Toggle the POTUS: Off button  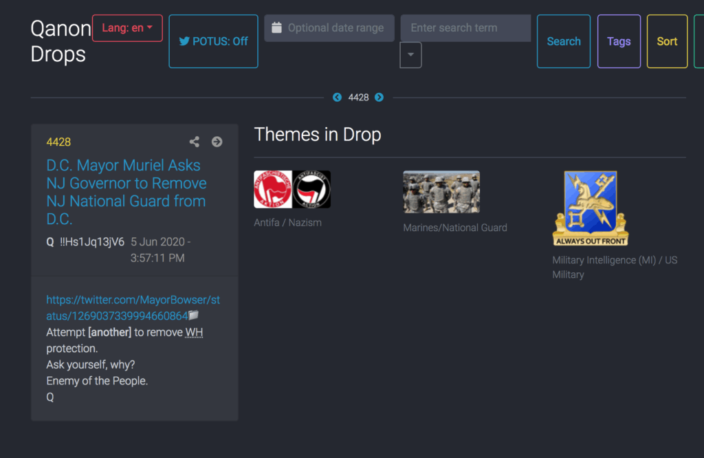(213, 41)
